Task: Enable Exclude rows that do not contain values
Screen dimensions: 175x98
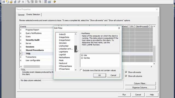Action: 81,70
